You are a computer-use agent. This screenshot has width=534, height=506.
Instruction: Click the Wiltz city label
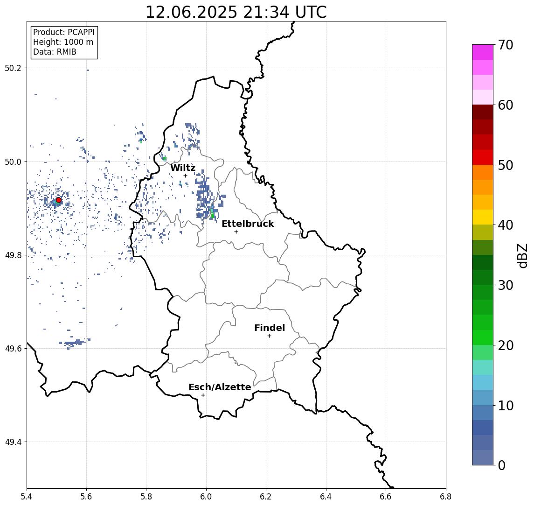(183, 168)
